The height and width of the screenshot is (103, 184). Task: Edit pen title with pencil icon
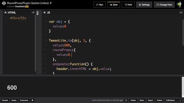(51, 3)
